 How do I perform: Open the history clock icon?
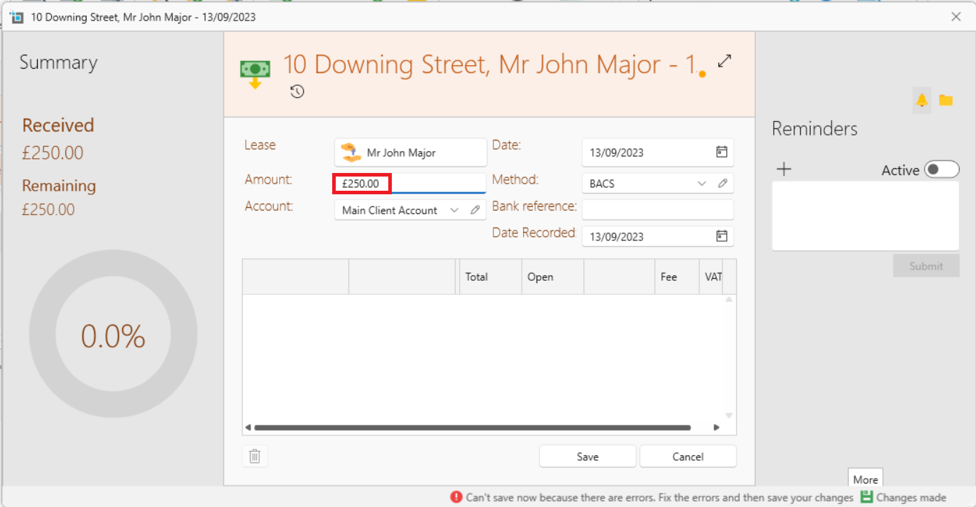[x=297, y=91]
